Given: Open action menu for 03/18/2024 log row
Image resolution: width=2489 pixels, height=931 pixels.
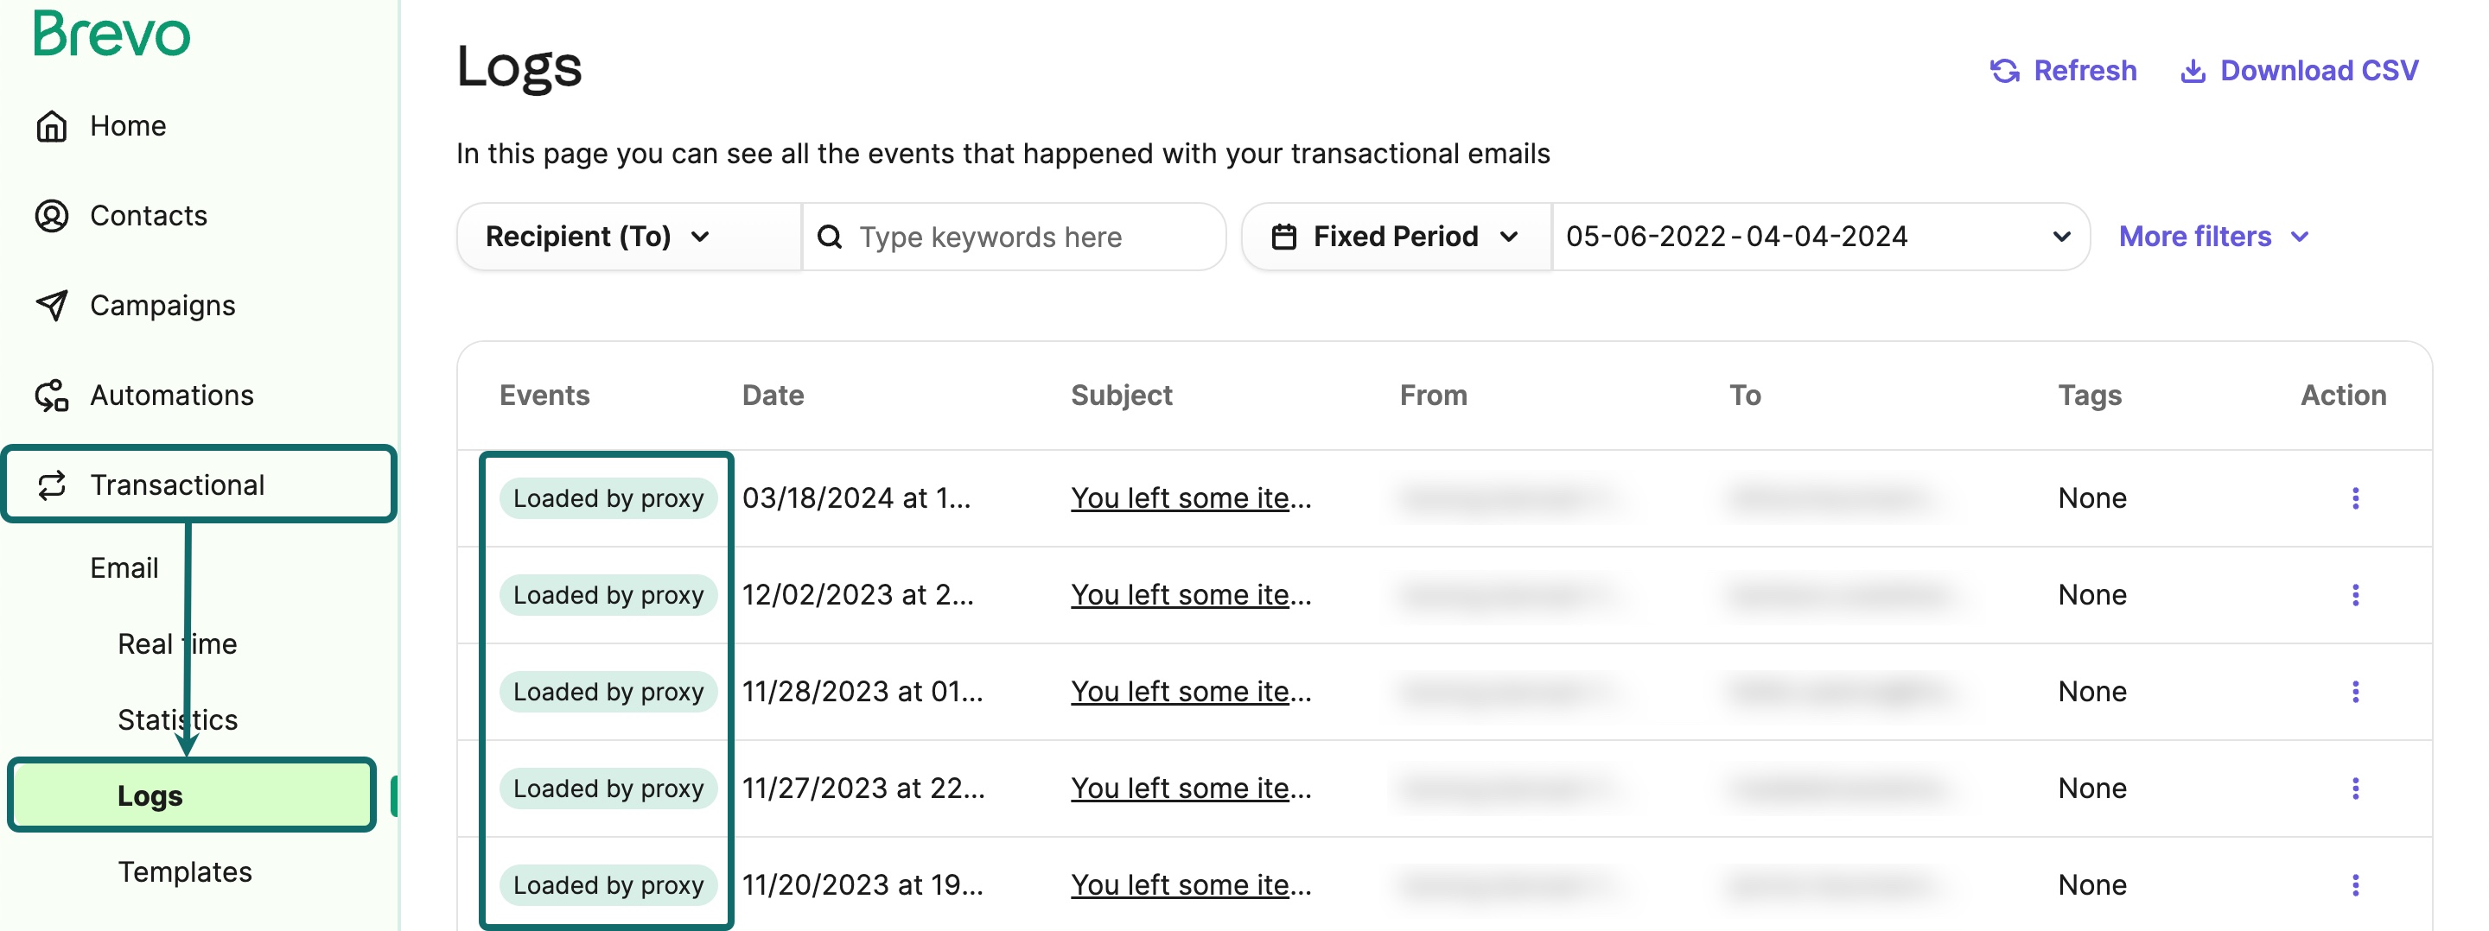Looking at the screenshot, I should click(x=2355, y=498).
